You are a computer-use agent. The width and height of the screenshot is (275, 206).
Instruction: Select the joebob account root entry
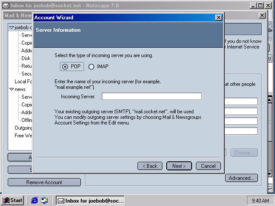(23, 27)
